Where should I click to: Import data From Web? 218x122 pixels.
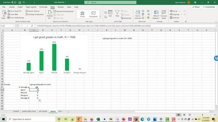coord(13,14)
